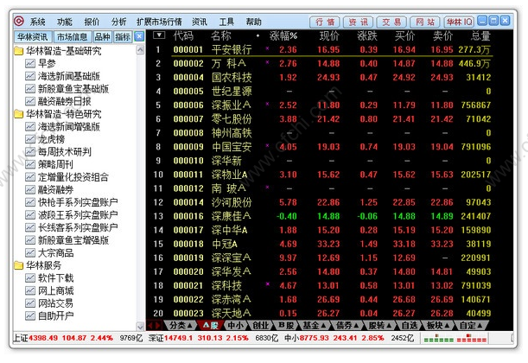Sort by the 现价 column header
528x363 pixels.
tap(329, 35)
